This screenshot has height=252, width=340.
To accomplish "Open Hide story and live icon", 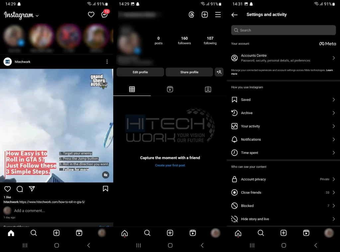I will point(234,219).
